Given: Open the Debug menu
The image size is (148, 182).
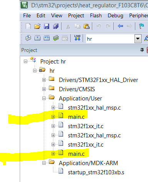Looking at the screenshot, I should click(x=115, y=16).
